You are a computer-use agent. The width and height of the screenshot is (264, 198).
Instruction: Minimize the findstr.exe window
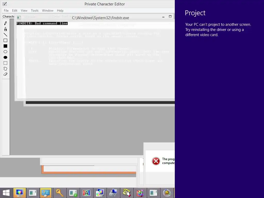coord(163,17)
